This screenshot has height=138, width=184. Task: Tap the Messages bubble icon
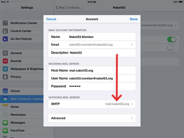point(5,123)
